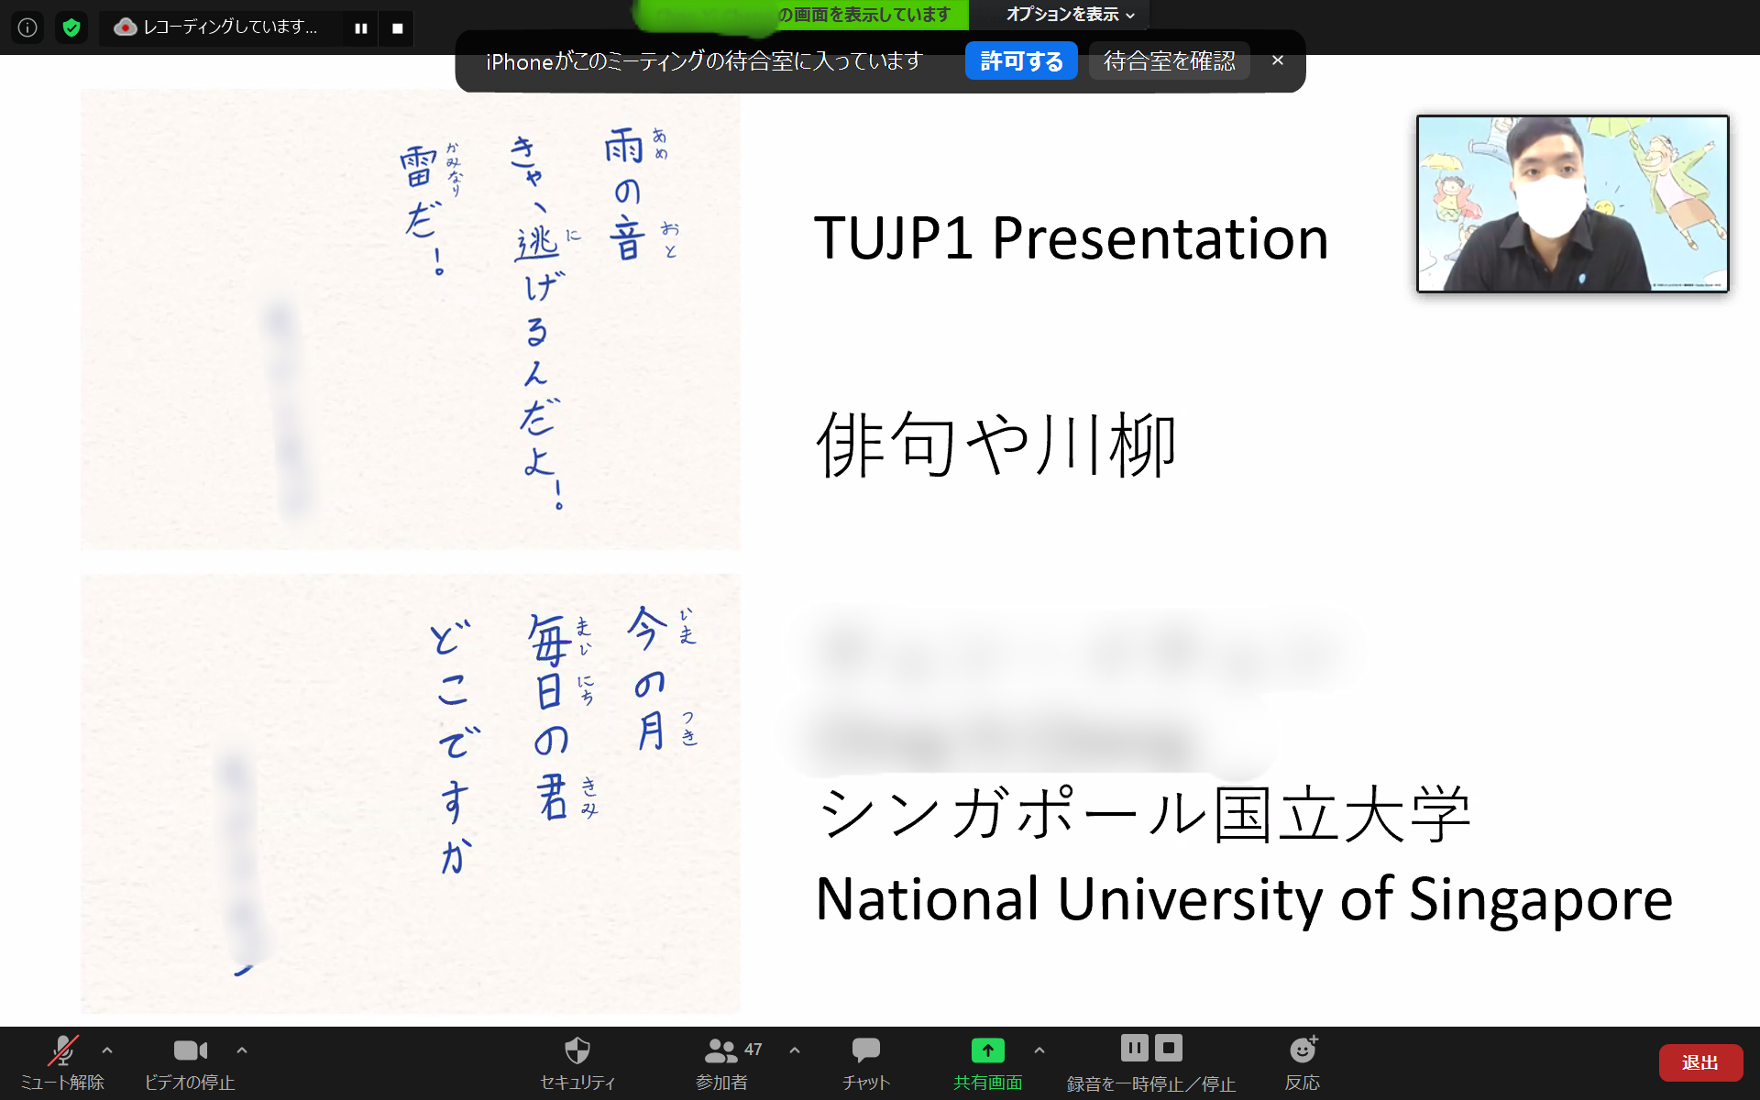Image resolution: width=1760 pixels, height=1100 pixels.
Task: Click the cloud recording status indicator
Action: click(215, 27)
